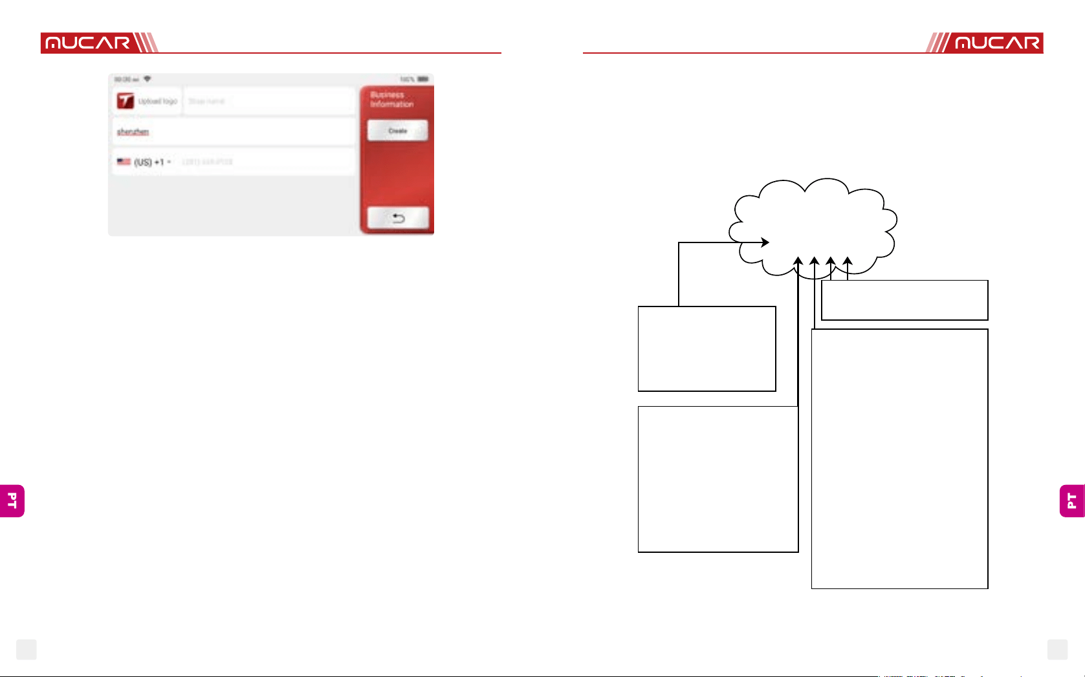Click the US flag icon
This screenshot has height=677, width=1085.
[124, 162]
